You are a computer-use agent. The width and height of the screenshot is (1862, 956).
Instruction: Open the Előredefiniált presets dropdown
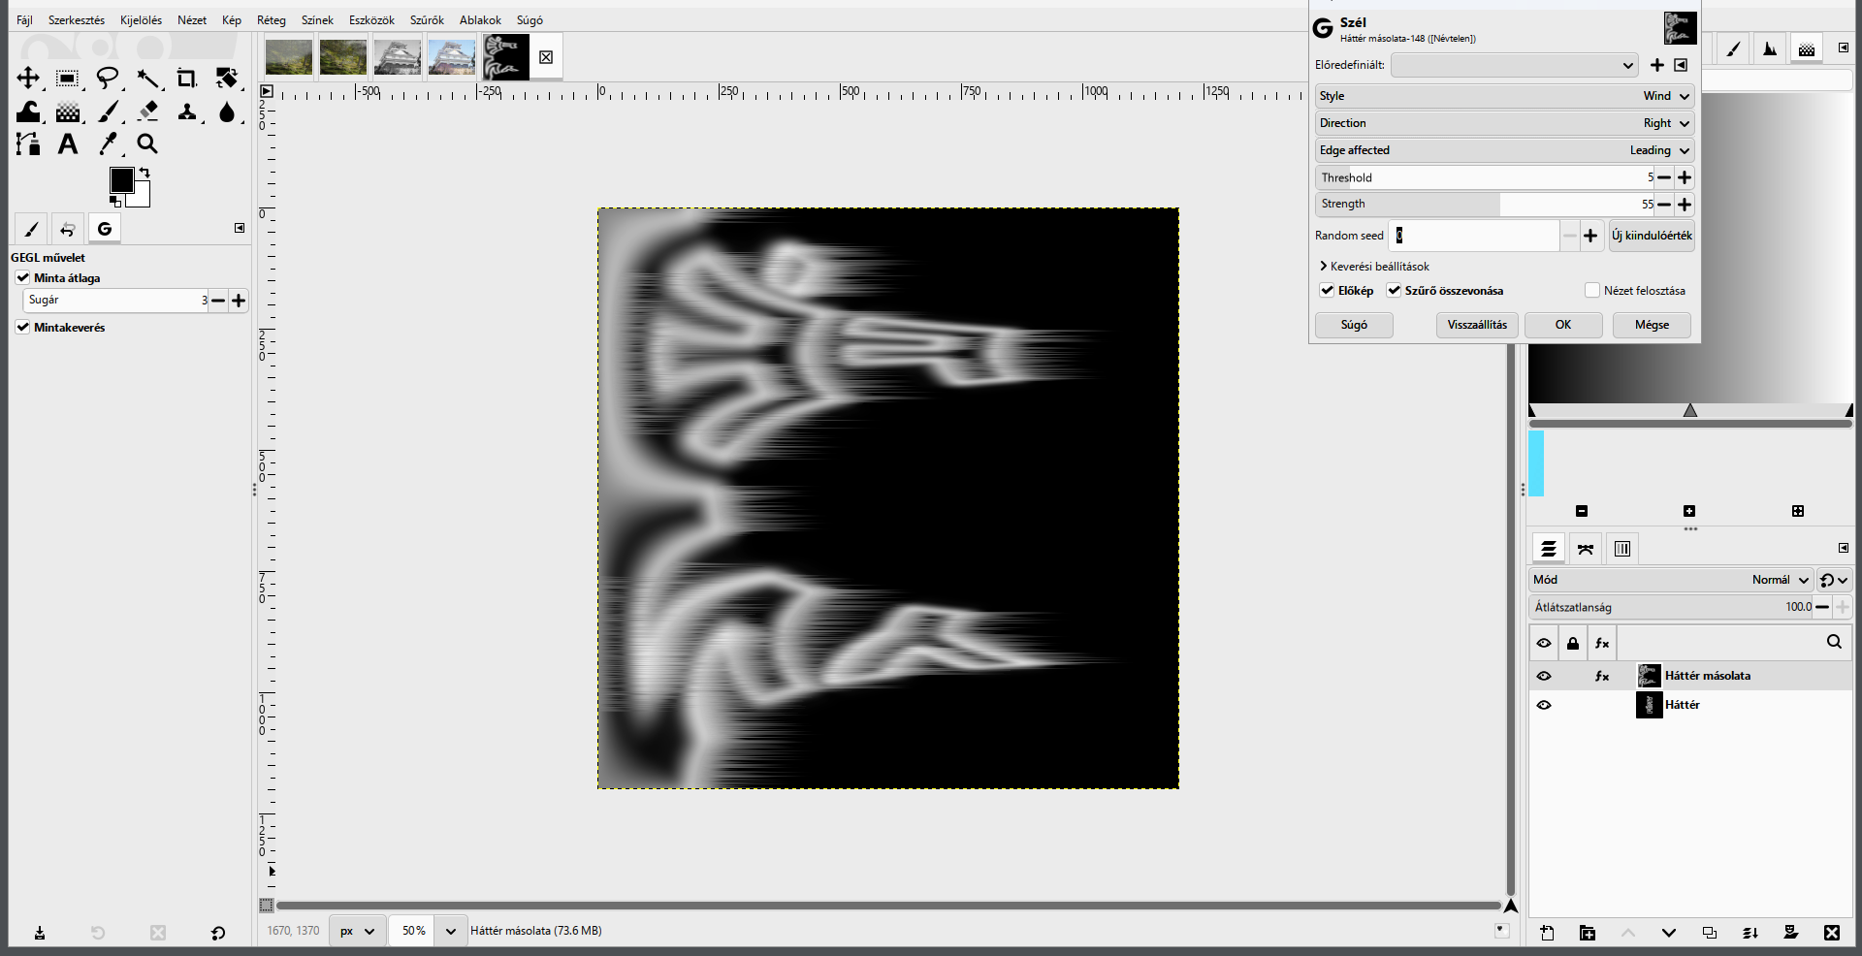1514,65
